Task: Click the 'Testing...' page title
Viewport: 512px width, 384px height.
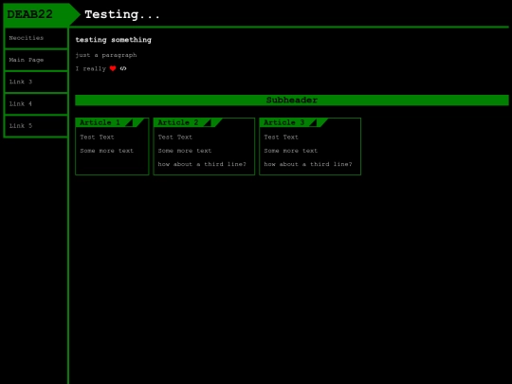Action: tap(122, 14)
